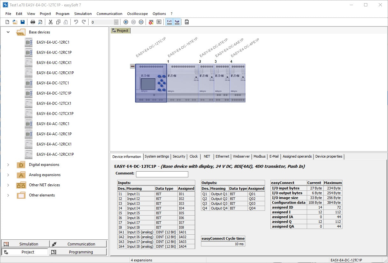Screen dimensions: 388x263
Task: Cut selection with scissors icon
Action: tap(51, 22)
